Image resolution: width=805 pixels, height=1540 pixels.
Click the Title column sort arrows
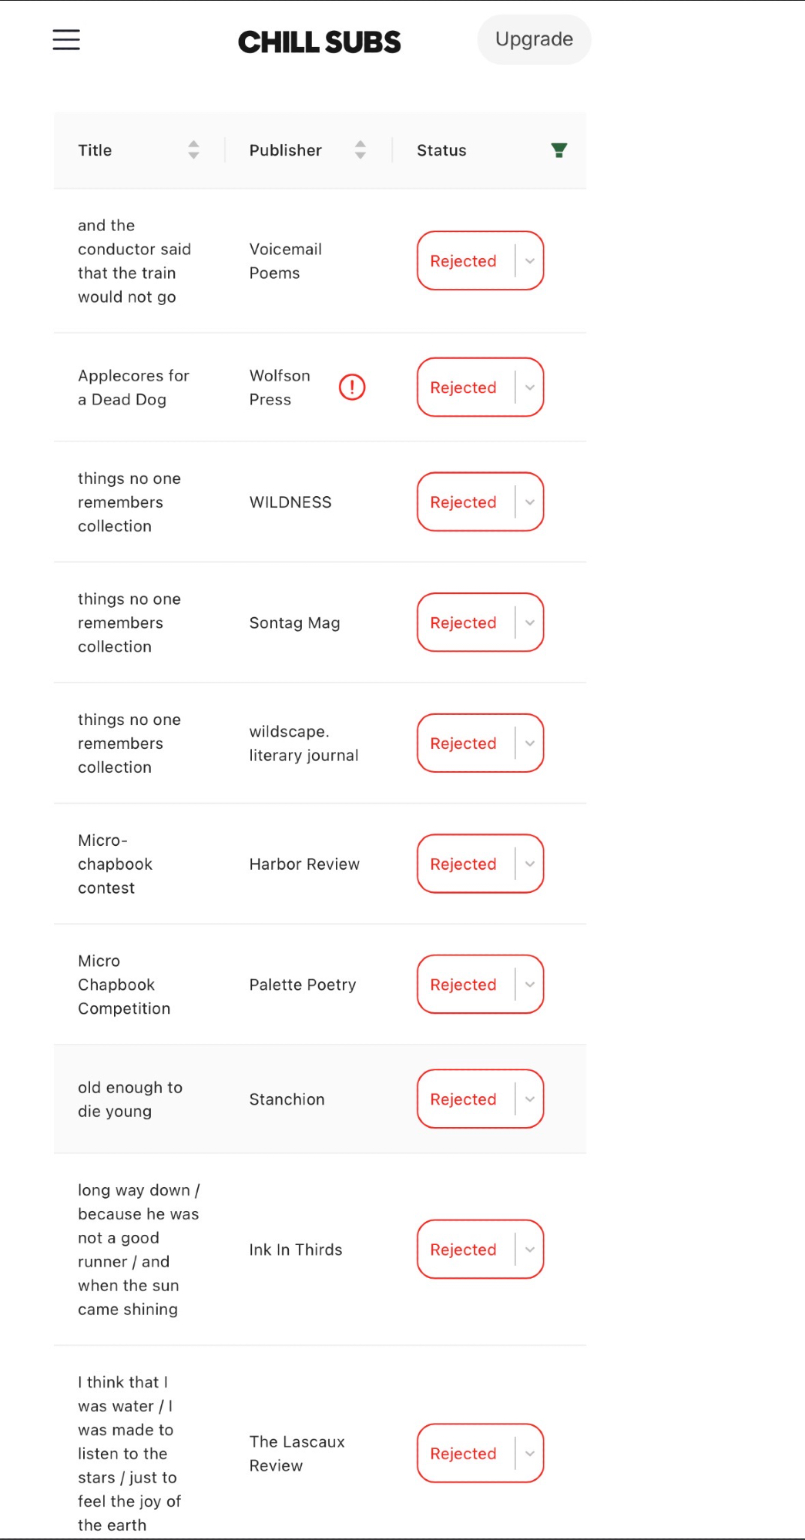click(x=193, y=150)
